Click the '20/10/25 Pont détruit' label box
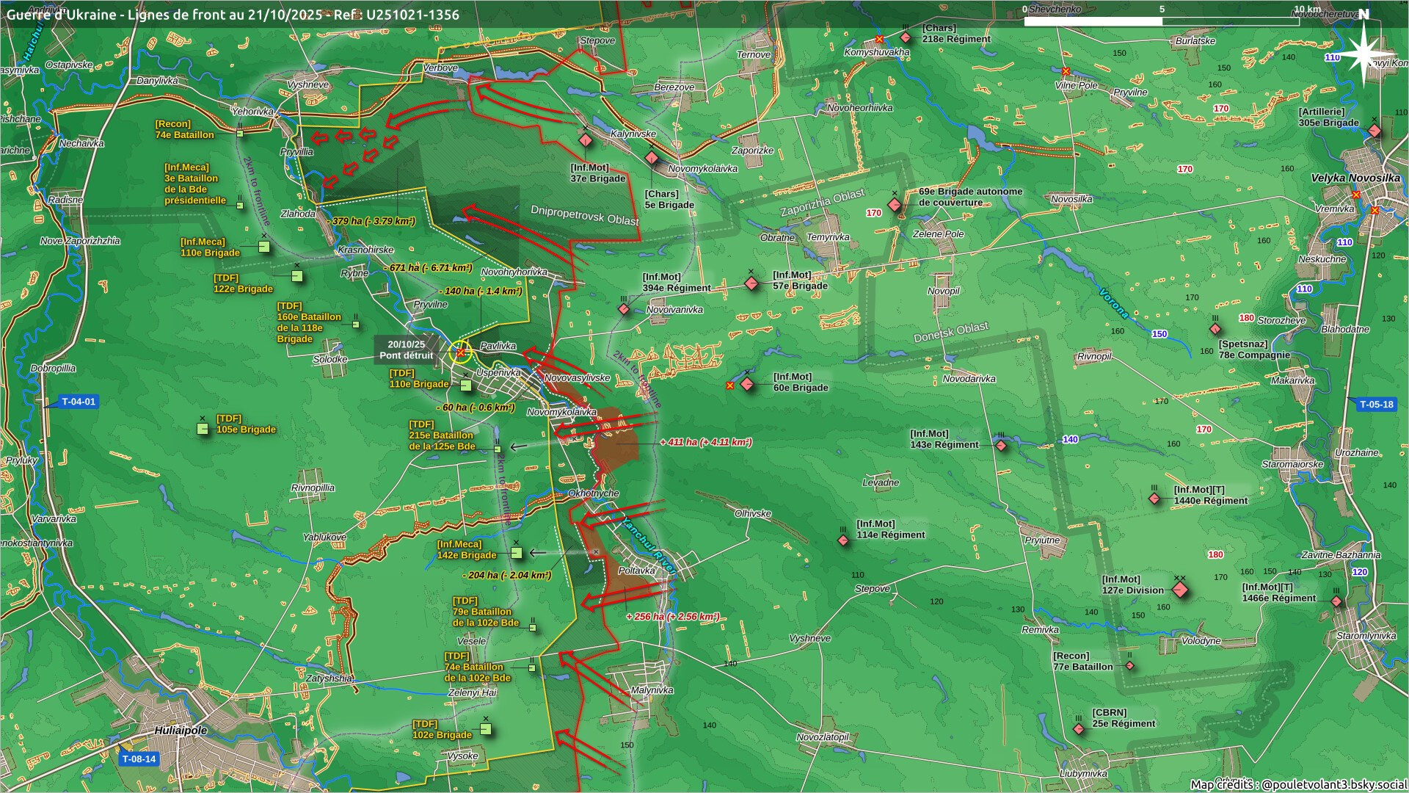This screenshot has width=1409, height=793. [x=406, y=350]
